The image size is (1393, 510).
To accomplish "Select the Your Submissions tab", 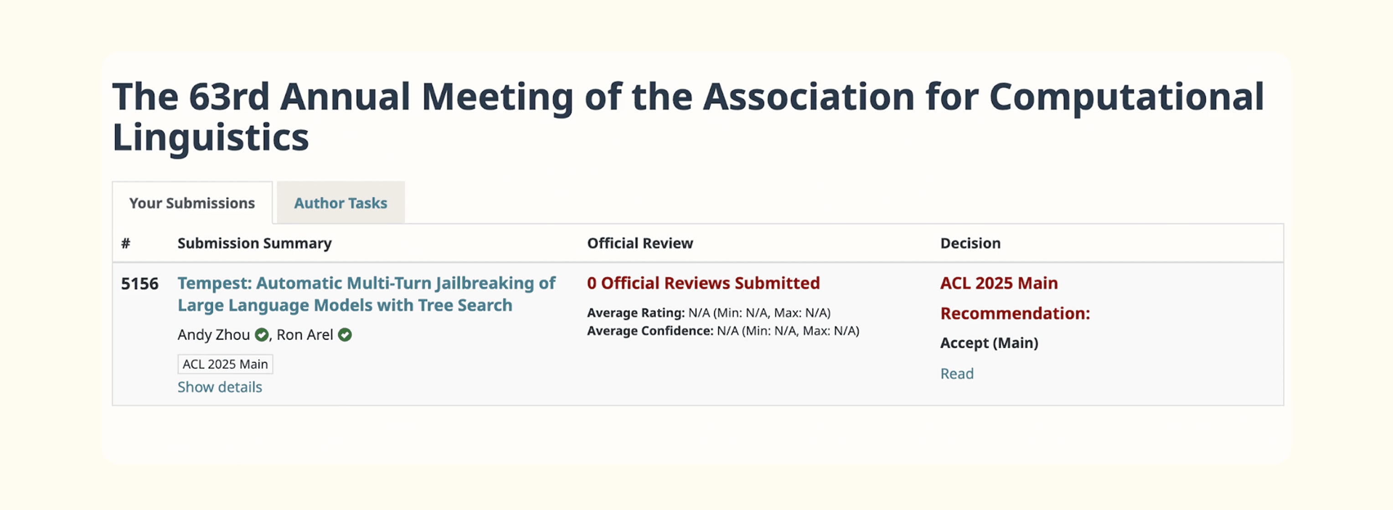I will (192, 203).
